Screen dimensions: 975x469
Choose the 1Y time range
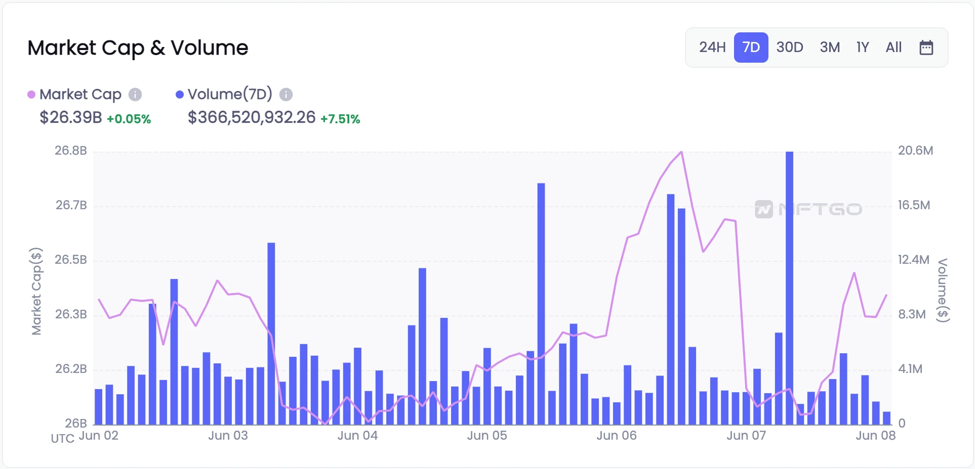click(862, 48)
